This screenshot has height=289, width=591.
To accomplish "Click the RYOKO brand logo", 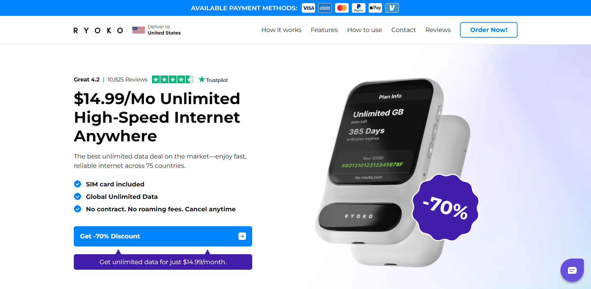I will (x=98, y=30).
